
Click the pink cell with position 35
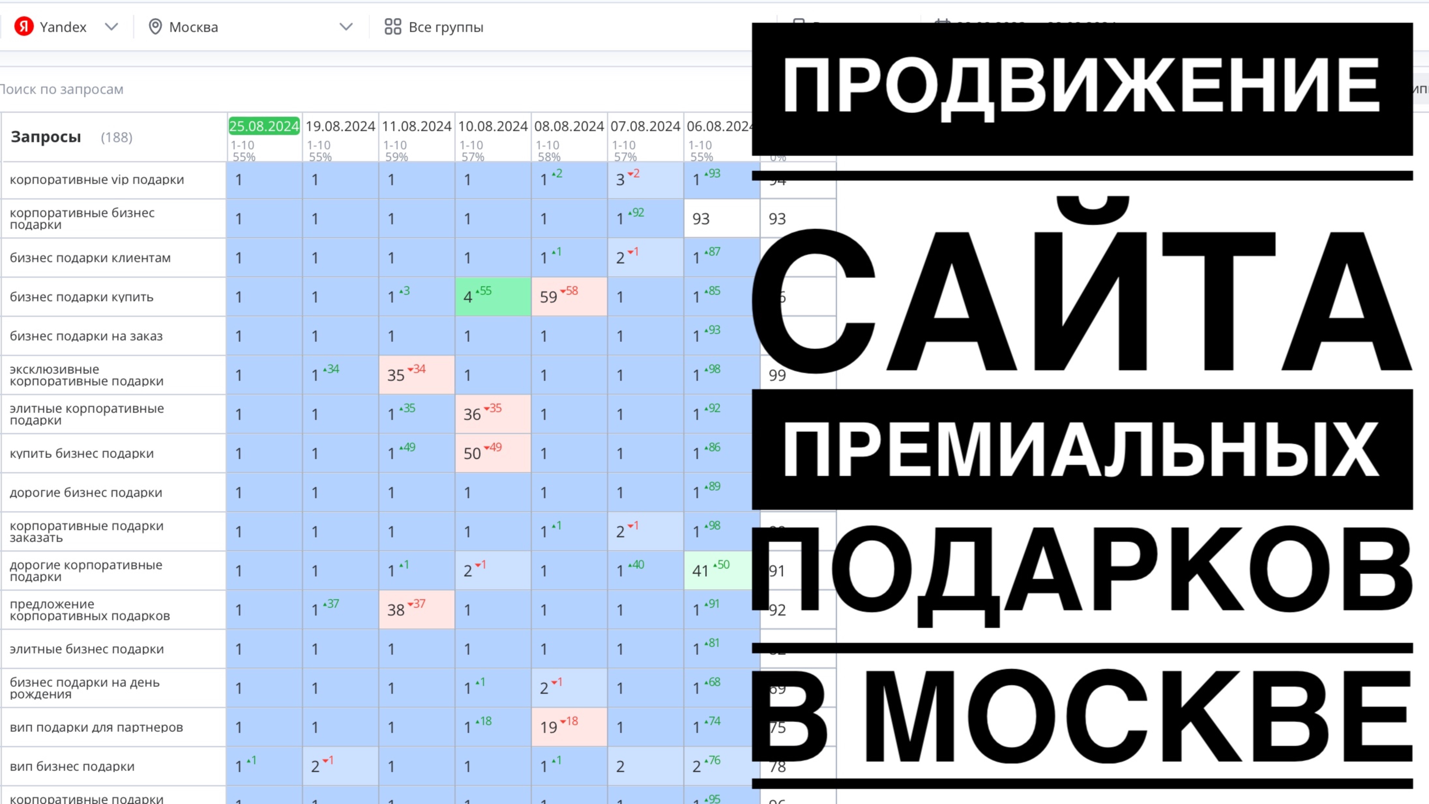(x=417, y=375)
